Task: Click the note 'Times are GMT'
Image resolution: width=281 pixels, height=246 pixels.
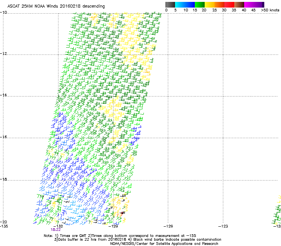Action: (x=73, y=236)
